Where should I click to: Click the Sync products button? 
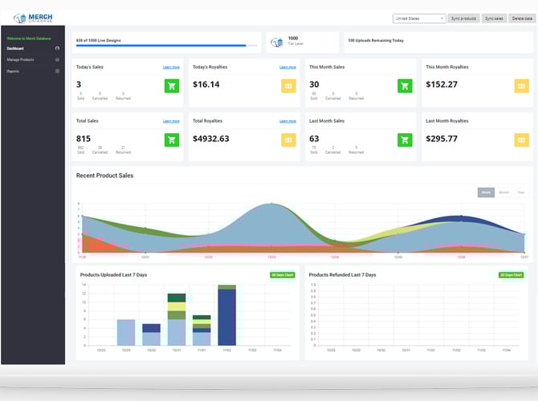[x=463, y=18]
